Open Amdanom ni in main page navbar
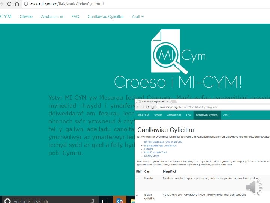This screenshot has height=203, width=270. point(52,17)
